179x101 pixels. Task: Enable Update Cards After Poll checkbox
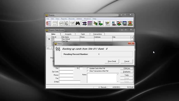tap(88, 68)
